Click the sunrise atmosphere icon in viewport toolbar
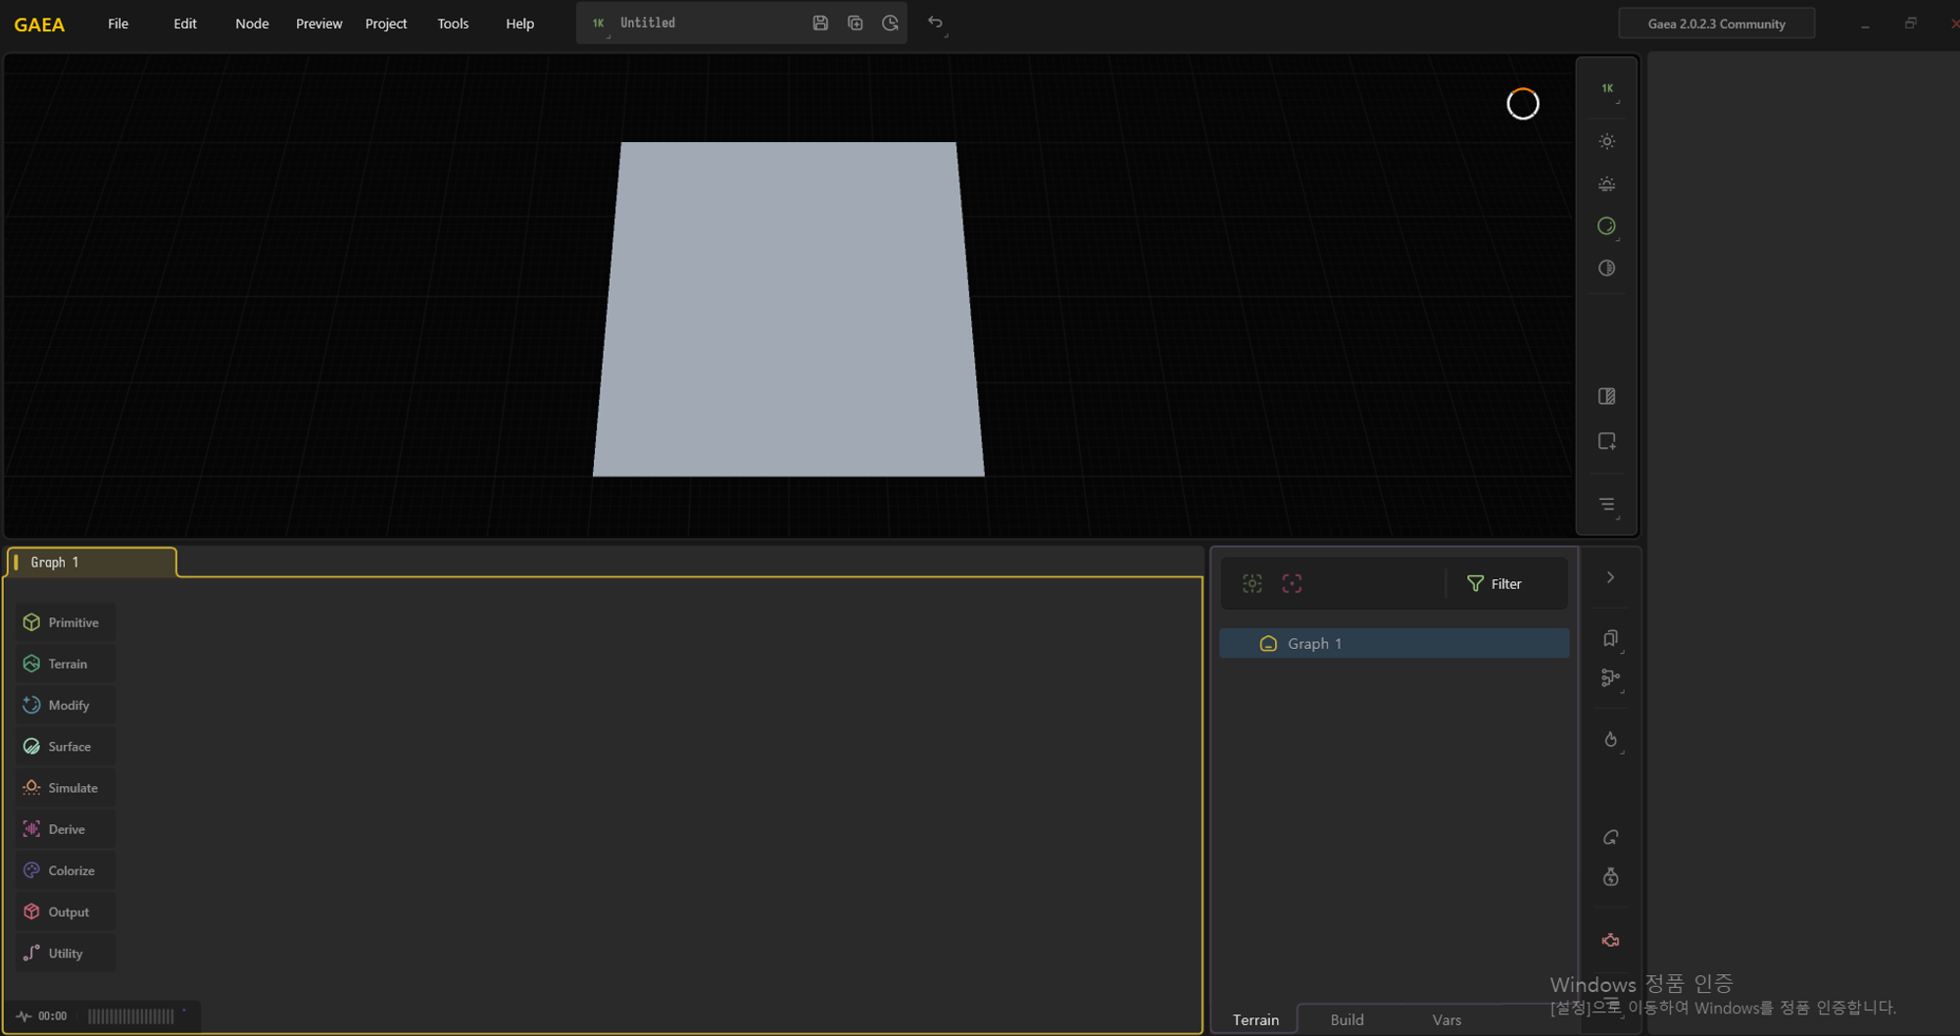This screenshot has height=1036, width=1960. coord(1606,183)
